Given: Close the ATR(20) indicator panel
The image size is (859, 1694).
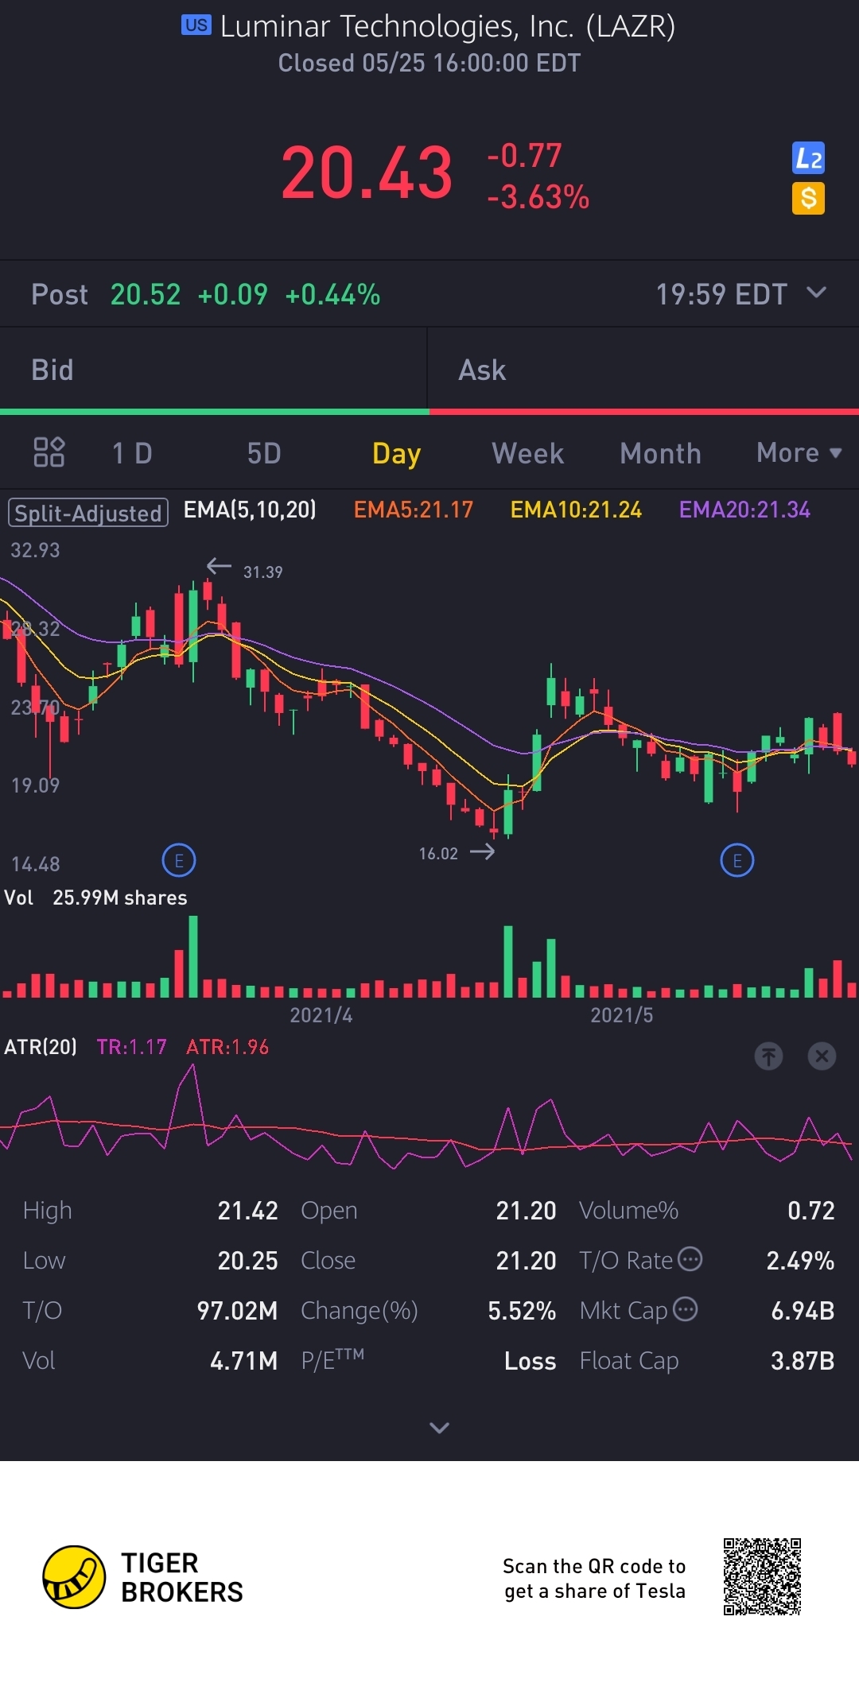Looking at the screenshot, I should point(822,1056).
